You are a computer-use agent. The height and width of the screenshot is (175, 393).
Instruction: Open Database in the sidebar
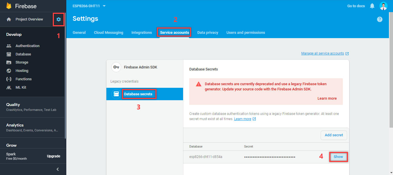(x=23, y=54)
